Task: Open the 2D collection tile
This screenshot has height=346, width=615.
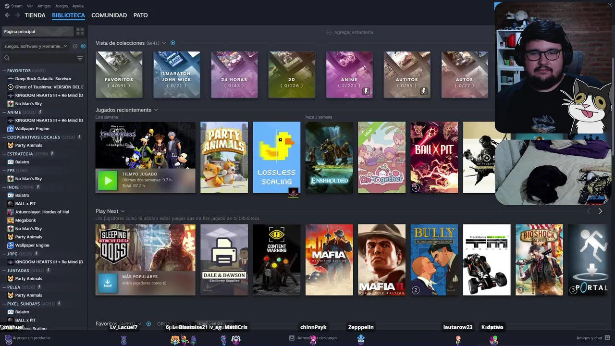Action: (x=292, y=74)
